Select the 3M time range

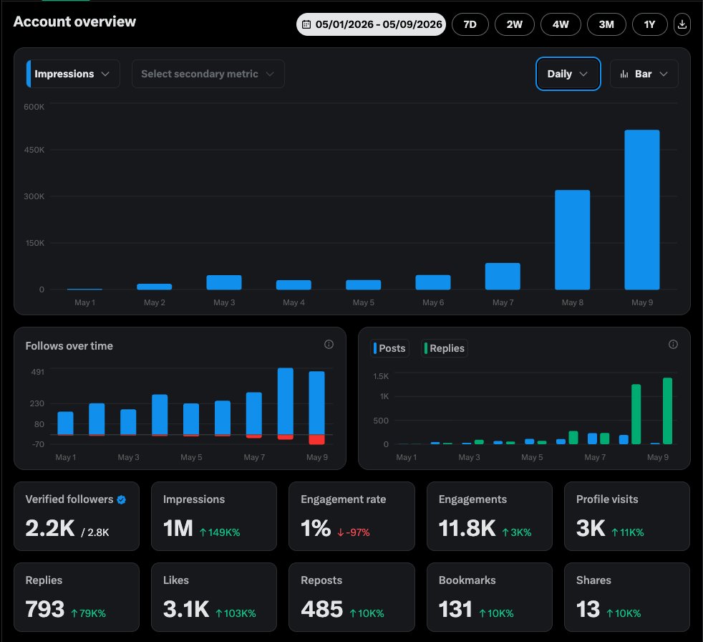(x=606, y=24)
